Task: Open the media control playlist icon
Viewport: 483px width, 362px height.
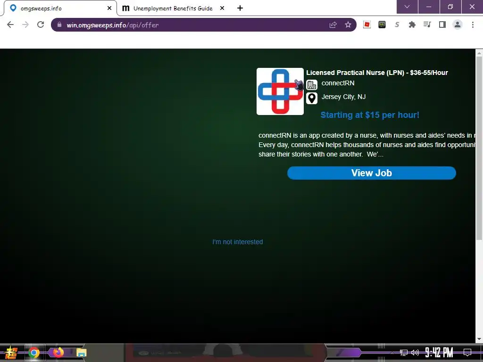Action: (x=427, y=25)
